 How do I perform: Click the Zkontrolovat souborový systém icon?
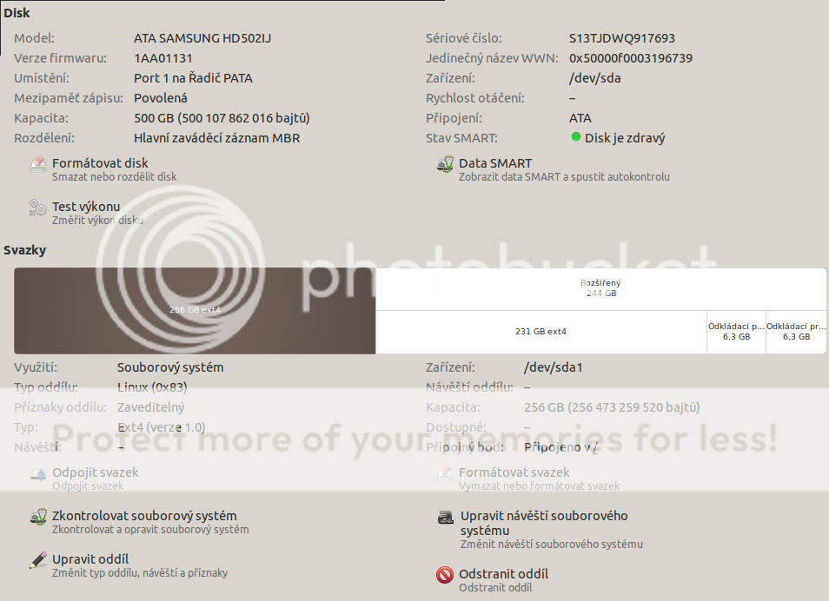(38, 517)
